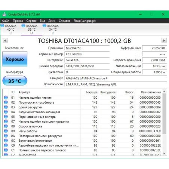Click status icon of attribute 07
The width and height of the screenshot is (169, 169).
click(x=6, y=122)
